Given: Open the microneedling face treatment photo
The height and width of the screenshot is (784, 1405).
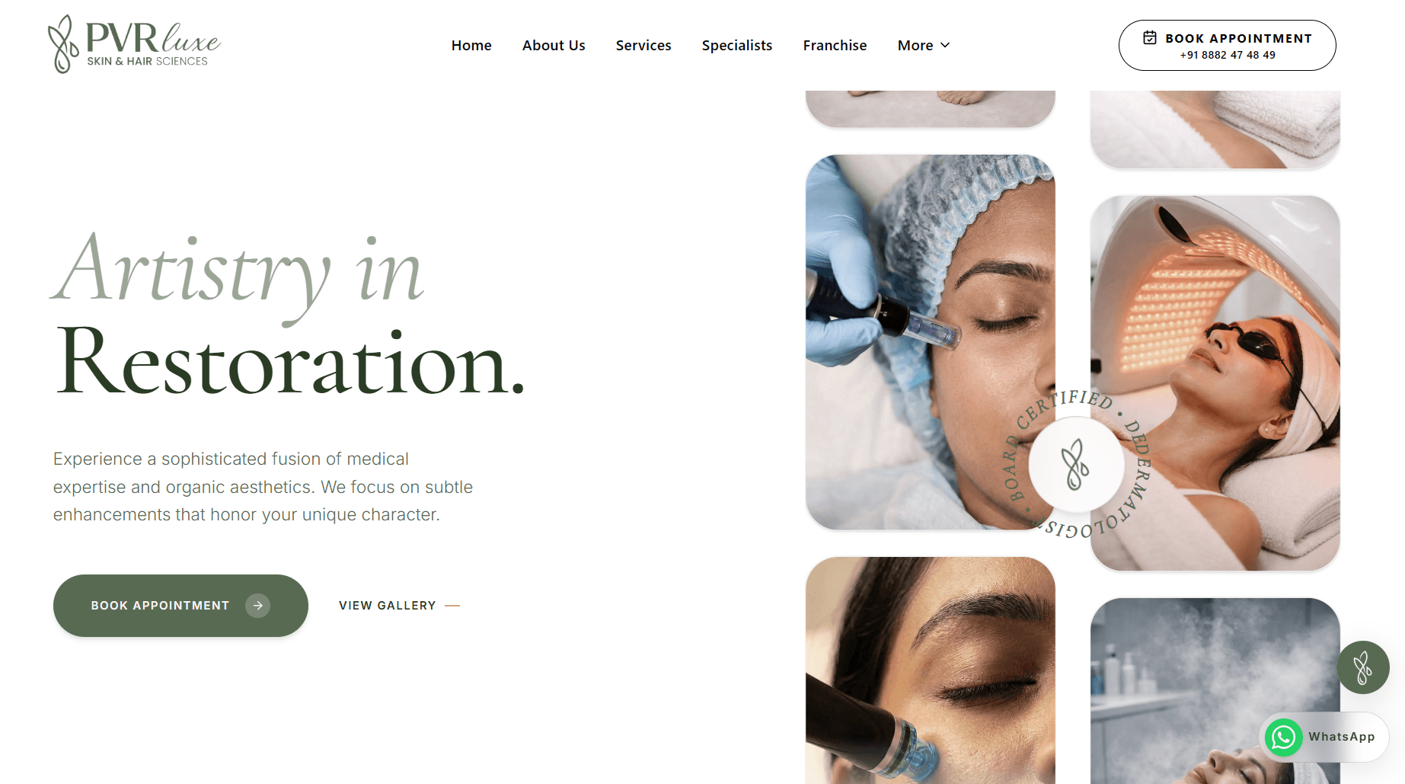Looking at the screenshot, I should pyautogui.click(x=931, y=342).
